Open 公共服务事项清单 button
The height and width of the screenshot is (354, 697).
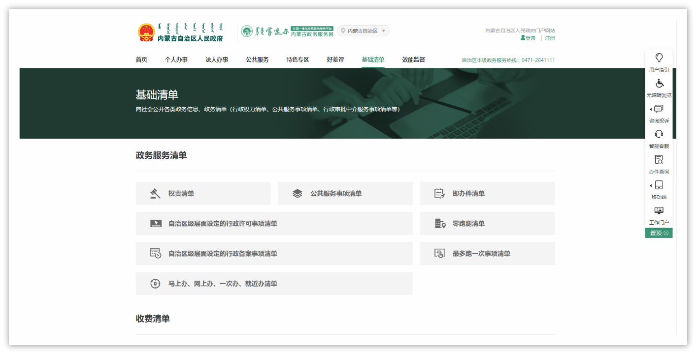tap(345, 194)
